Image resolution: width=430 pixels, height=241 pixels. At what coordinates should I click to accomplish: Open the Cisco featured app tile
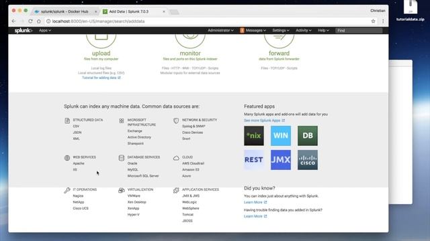308,160
